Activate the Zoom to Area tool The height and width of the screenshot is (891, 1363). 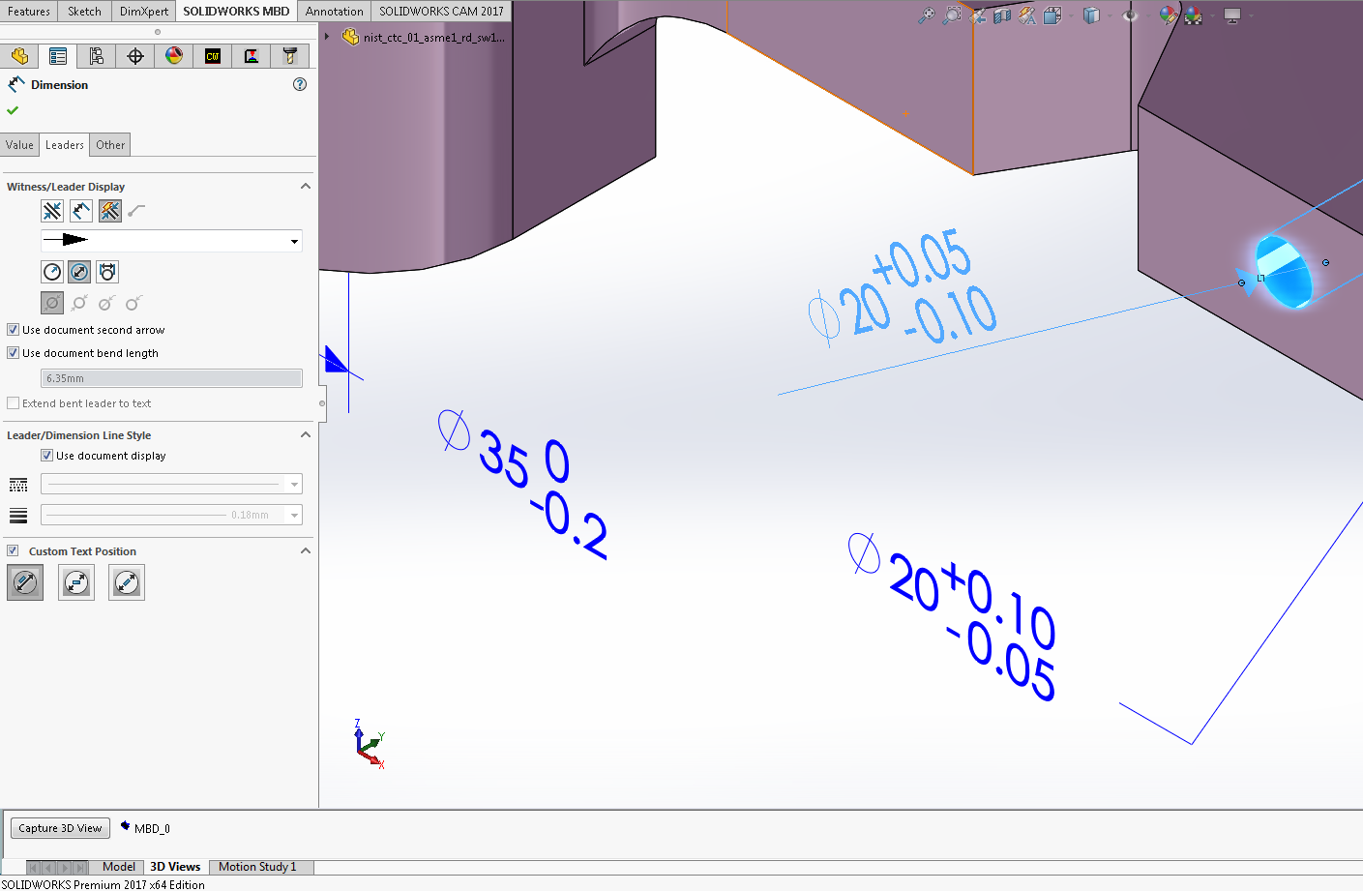tap(951, 15)
